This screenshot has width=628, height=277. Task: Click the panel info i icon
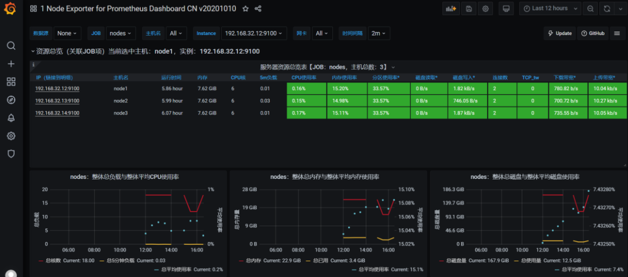coord(33,64)
